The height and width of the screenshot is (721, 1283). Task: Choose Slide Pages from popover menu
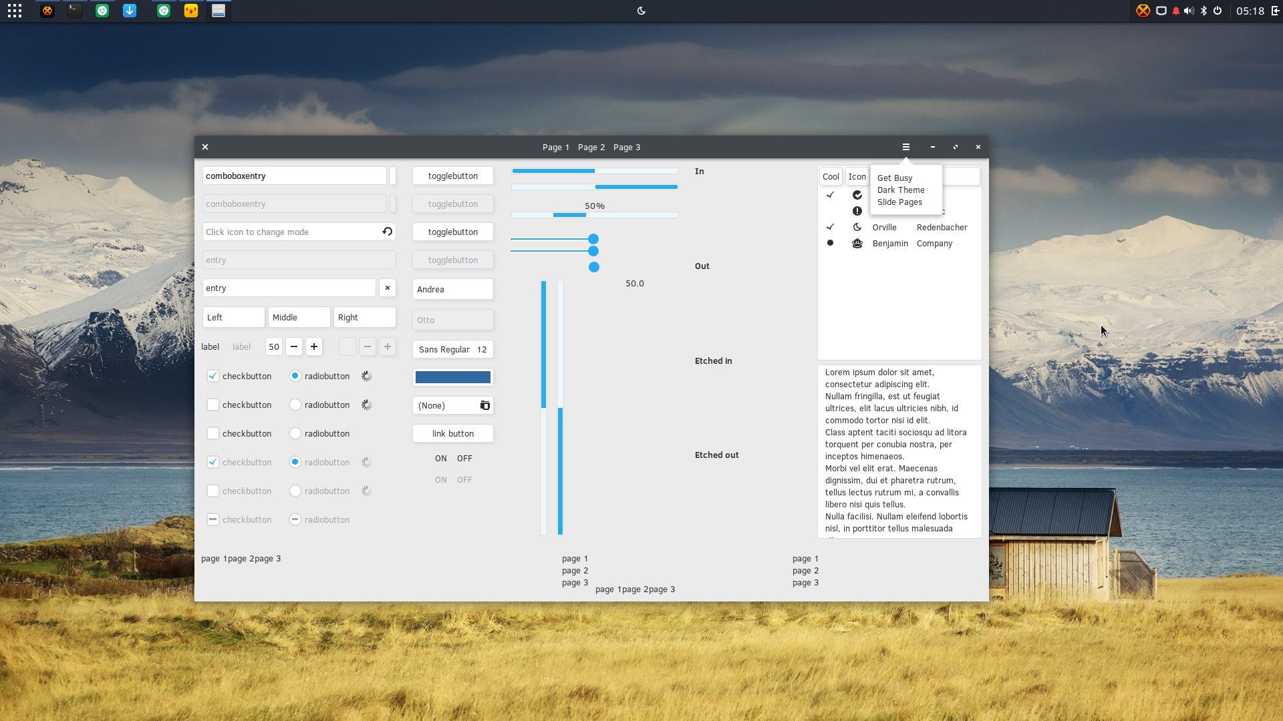pyautogui.click(x=899, y=202)
